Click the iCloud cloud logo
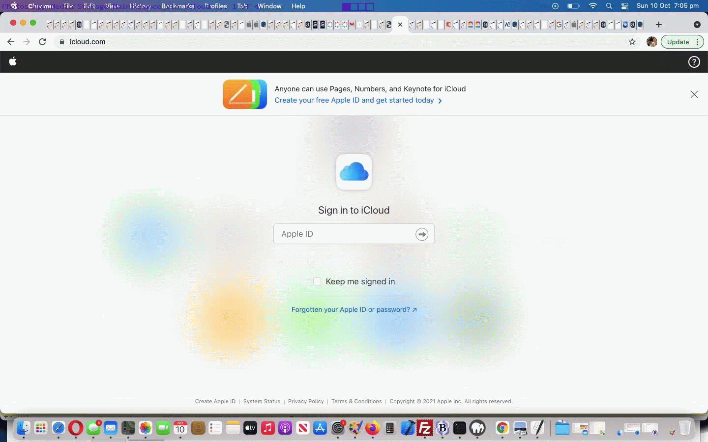The width and height of the screenshot is (708, 442). click(354, 172)
